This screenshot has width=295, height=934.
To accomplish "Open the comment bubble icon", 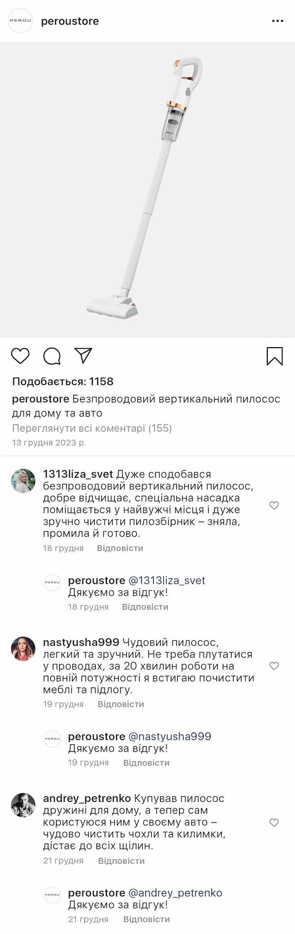I will pyautogui.click(x=52, y=356).
